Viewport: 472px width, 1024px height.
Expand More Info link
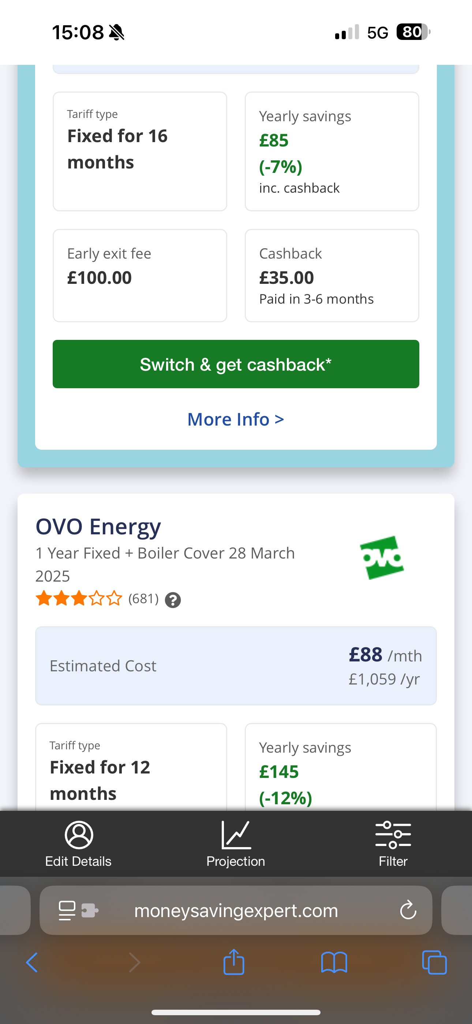click(x=236, y=419)
